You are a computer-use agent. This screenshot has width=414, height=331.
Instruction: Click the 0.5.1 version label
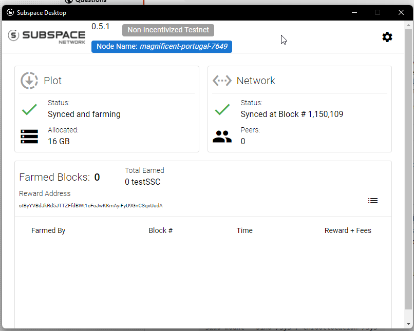[x=101, y=27]
